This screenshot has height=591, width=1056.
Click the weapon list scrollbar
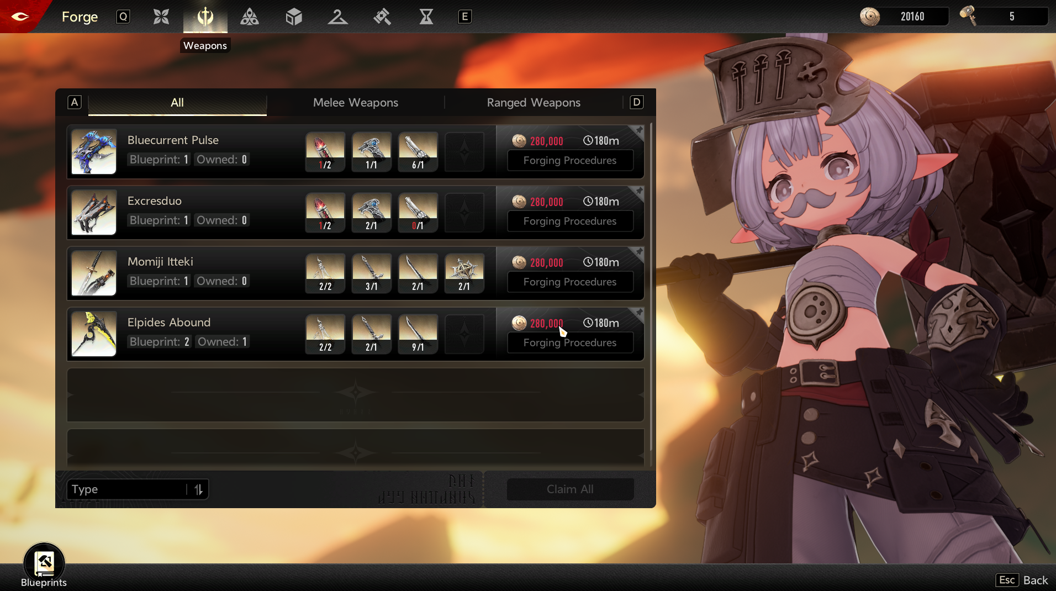point(651,287)
